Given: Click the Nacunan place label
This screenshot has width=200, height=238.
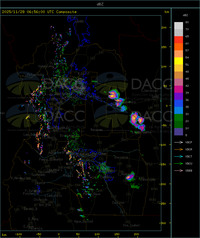Looking at the screenshot, I should point(96,130).
